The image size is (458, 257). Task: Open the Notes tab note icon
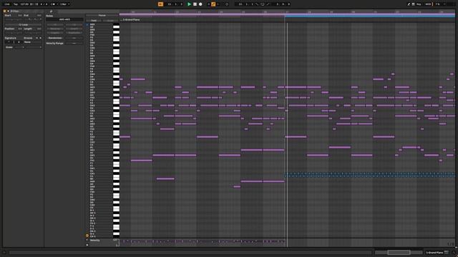[x=51, y=11]
